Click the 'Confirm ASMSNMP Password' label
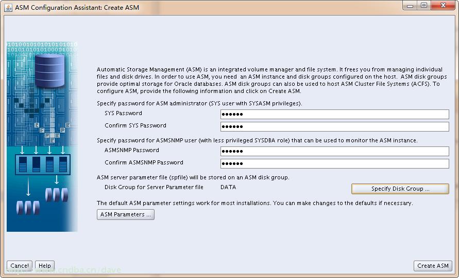This screenshot has height=278, width=459. point(144,162)
